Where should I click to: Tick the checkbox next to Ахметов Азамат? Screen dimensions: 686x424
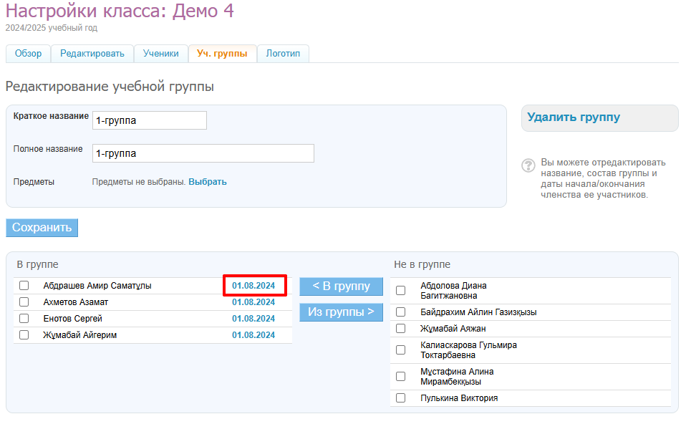(x=24, y=302)
